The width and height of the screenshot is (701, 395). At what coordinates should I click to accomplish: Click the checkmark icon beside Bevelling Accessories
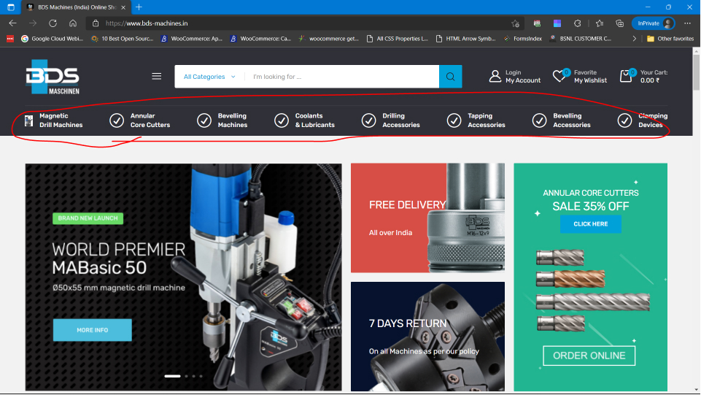pos(539,120)
